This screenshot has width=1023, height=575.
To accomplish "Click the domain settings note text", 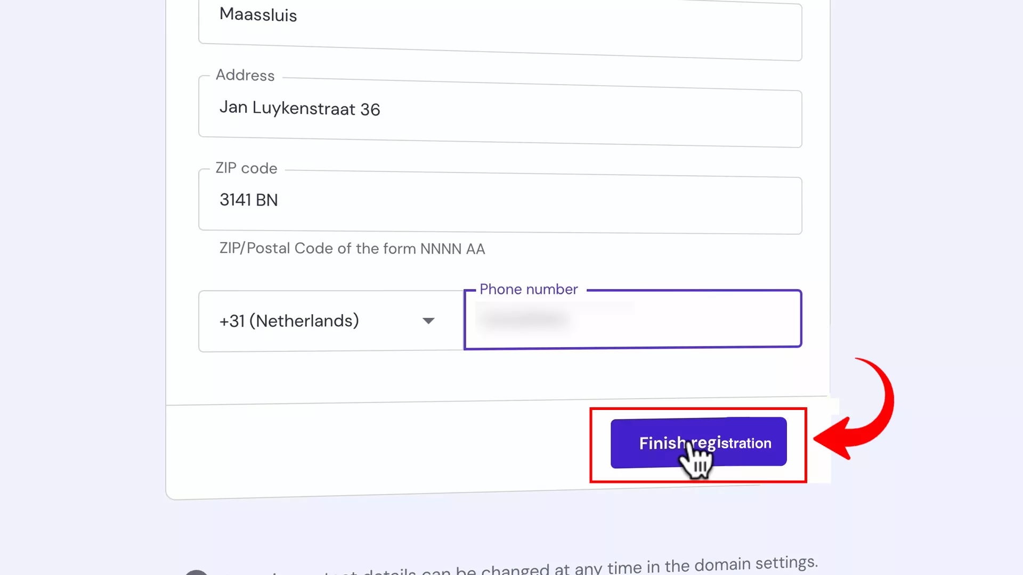I will pos(519,567).
